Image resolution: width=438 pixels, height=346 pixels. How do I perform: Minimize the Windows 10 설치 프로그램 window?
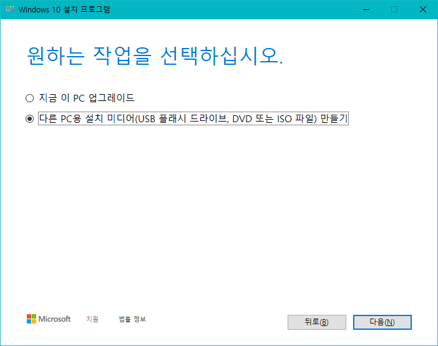point(366,9)
